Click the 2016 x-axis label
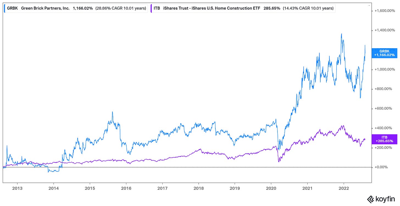 pyautogui.click(x=126, y=189)
